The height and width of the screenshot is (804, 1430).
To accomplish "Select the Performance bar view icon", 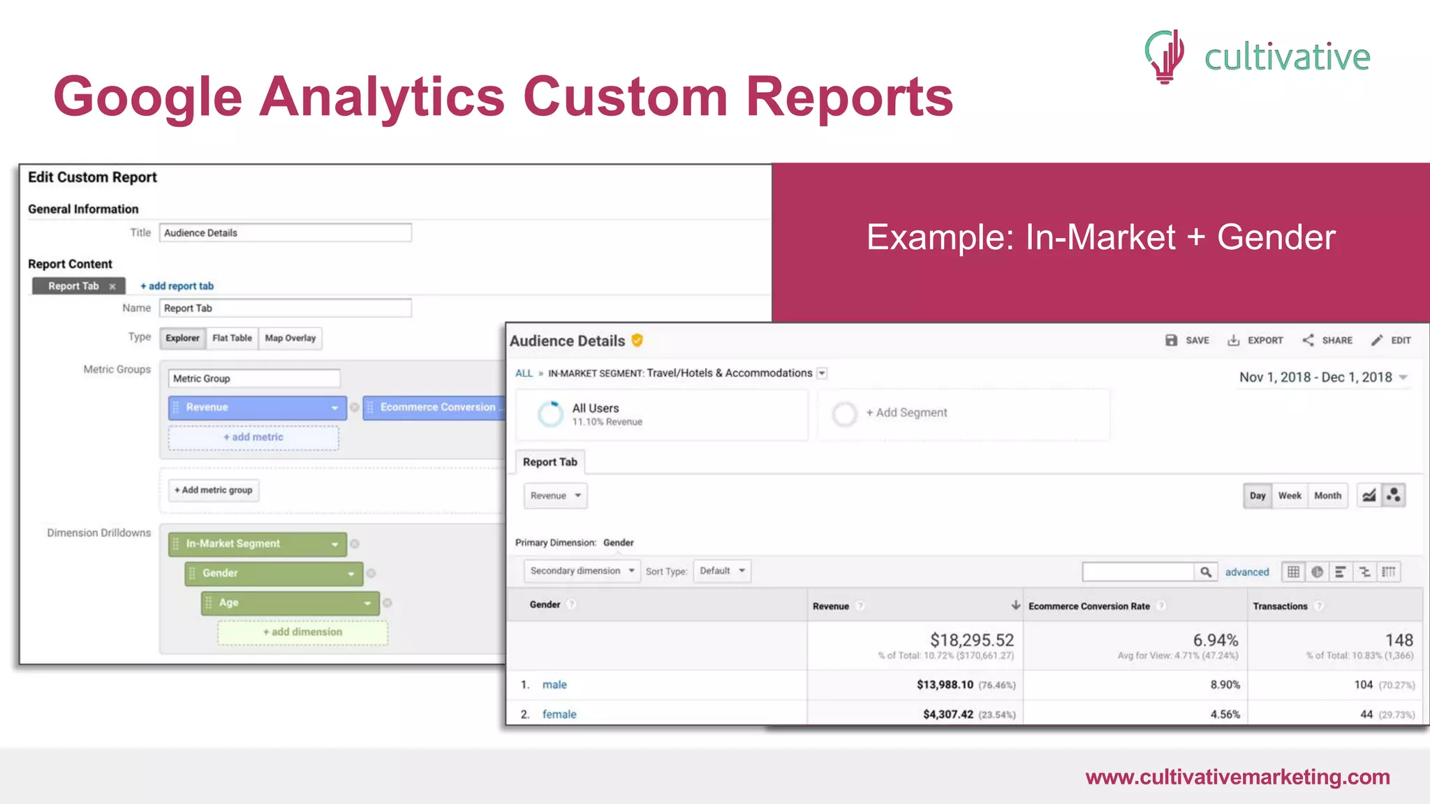I will (x=1340, y=572).
